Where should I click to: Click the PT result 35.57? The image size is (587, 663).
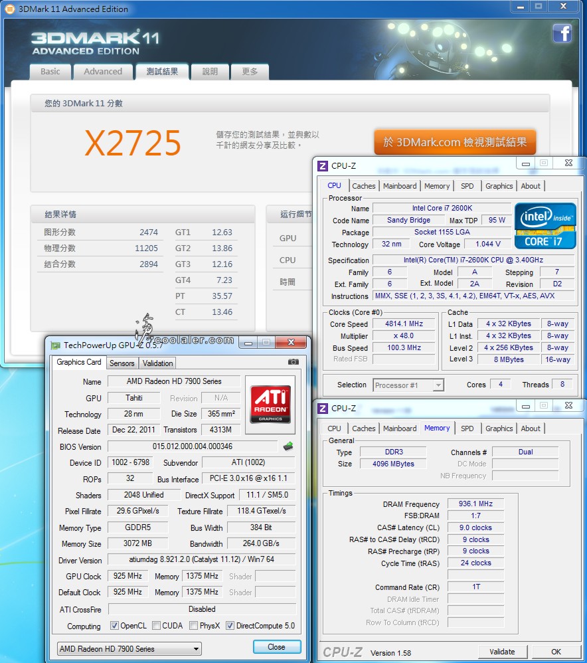[222, 296]
